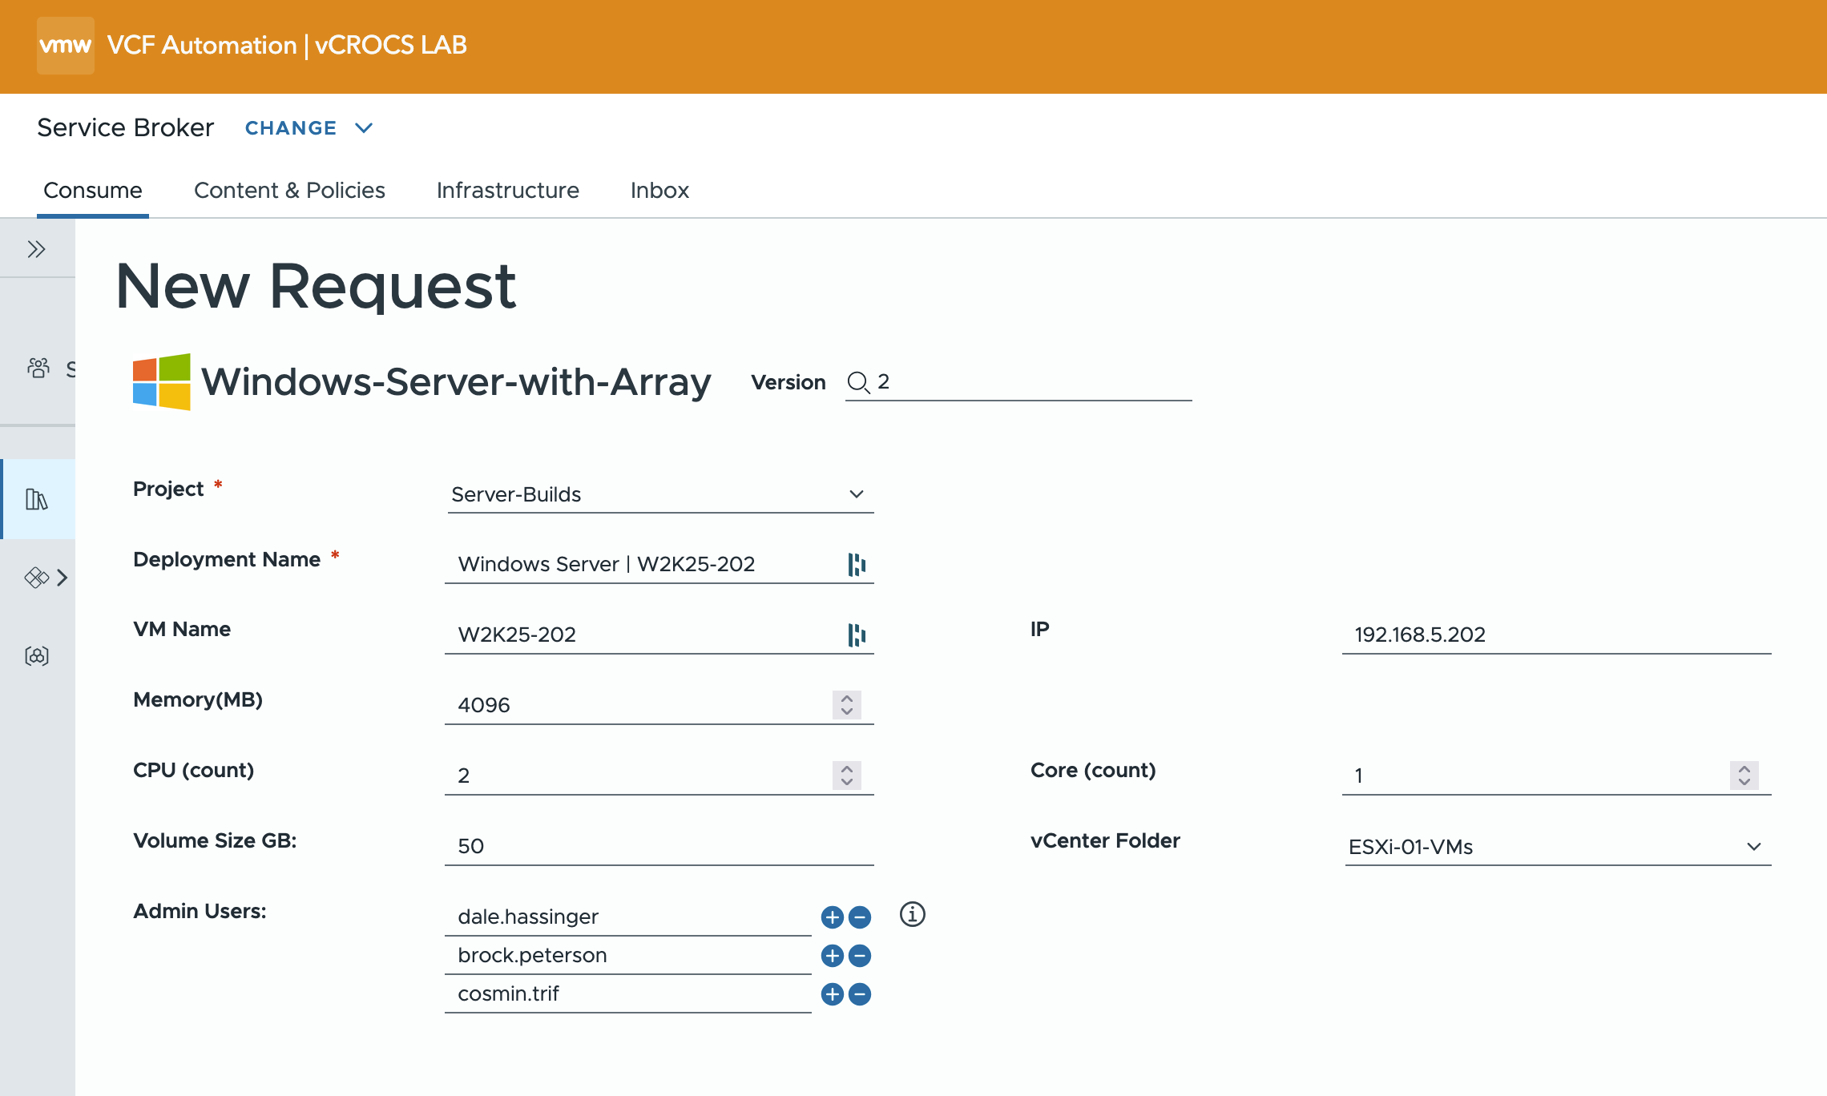
Task: Click the IP address input field
Action: pos(1555,635)
